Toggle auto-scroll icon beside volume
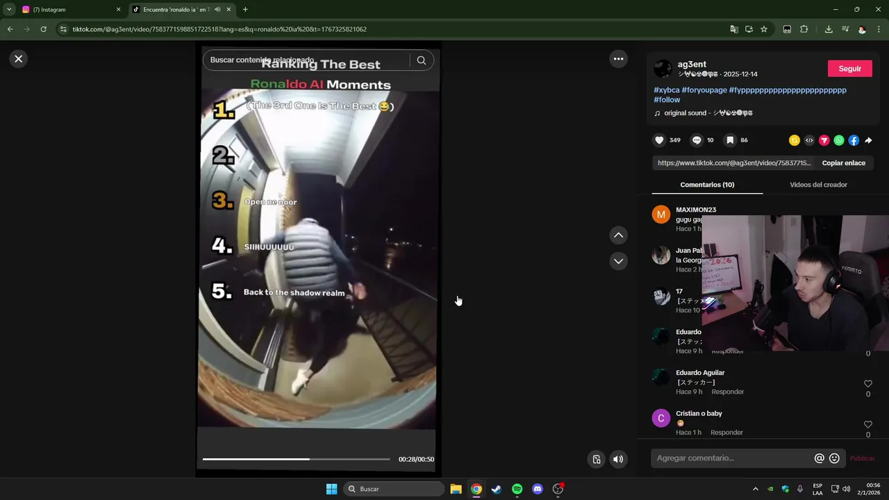Image resolution: width=889 pixels, height=500 pixels. pyautogui.click(x=597, y=459)
